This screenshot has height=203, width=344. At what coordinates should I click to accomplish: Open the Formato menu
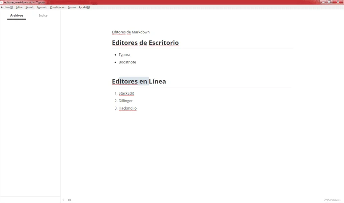click(x=42, y=7)
